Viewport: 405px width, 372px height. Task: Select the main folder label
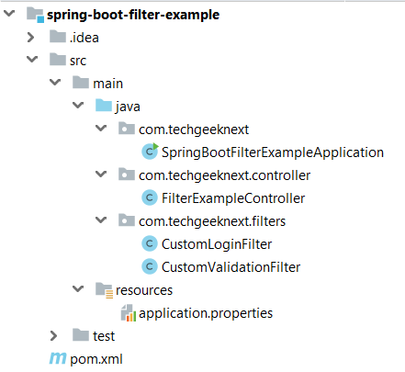[107, 84]
